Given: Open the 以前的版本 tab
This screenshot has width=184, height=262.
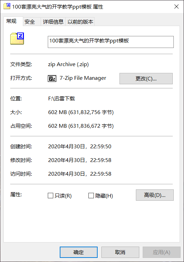Looking at the screenshot, I should (80, 22).
